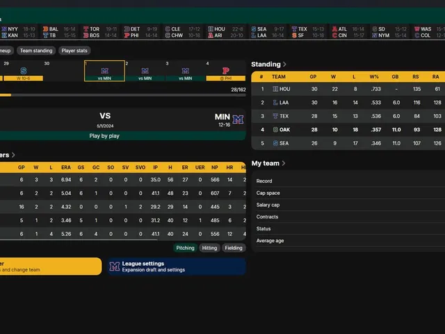Sort pitching table by ERA column

66,168
